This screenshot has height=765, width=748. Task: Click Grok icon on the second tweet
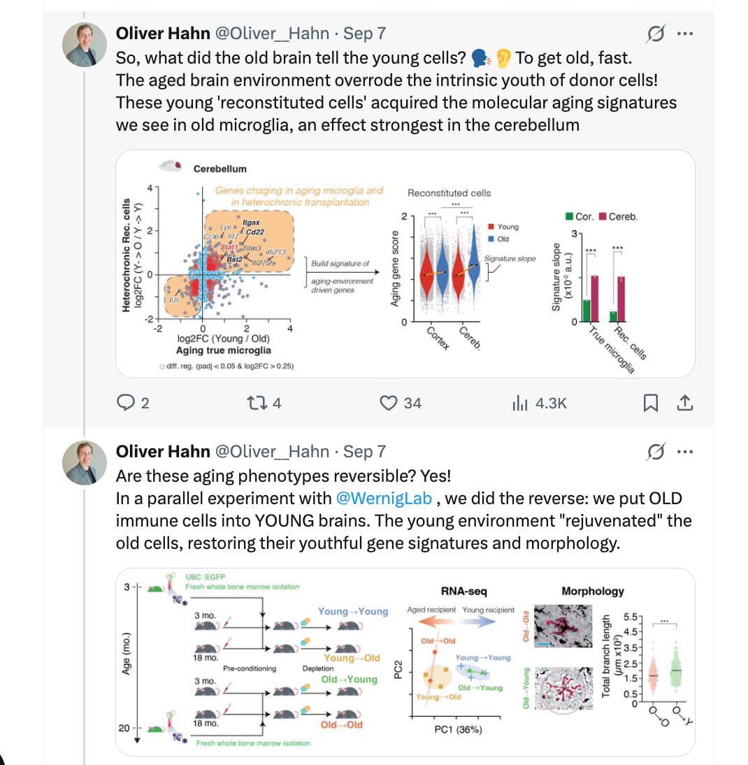pos(655,452)
